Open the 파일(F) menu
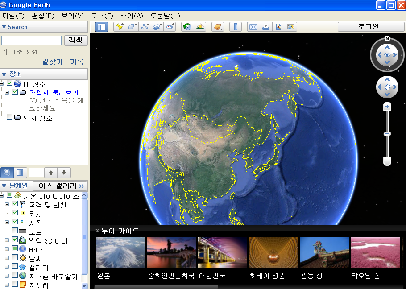Image resolution: width=406 pixels, height=289 pixels. 13,16
